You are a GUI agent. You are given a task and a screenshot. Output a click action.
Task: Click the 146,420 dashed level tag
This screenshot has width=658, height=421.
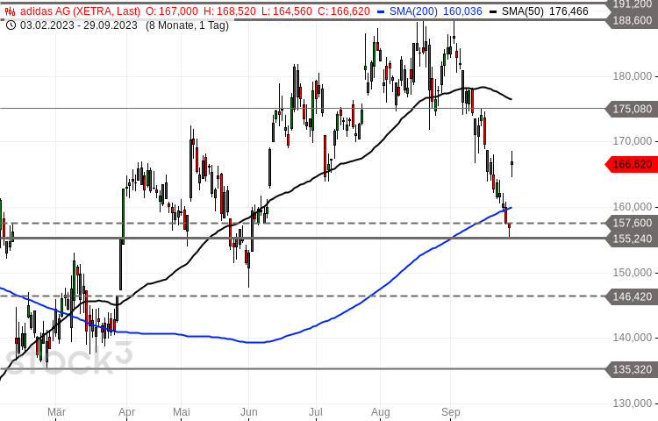(632, 296)
